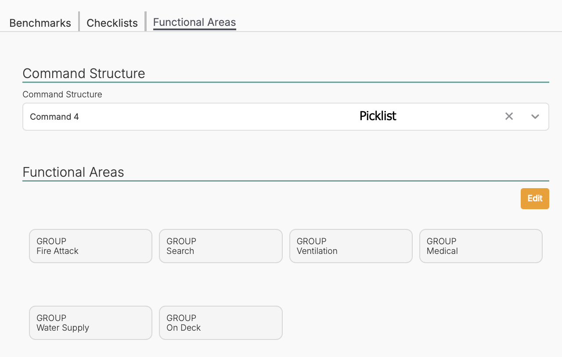Open the Ventilation group card
Viewport: 562px width, 357px height.
(351, 246)
